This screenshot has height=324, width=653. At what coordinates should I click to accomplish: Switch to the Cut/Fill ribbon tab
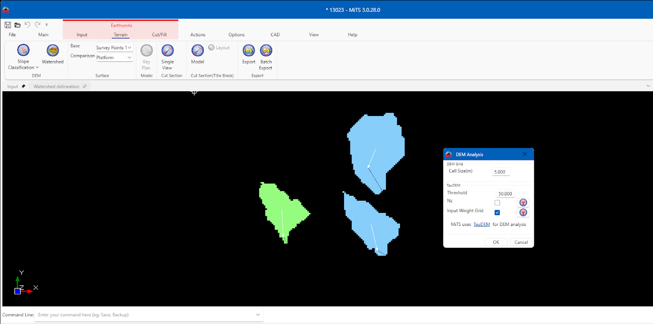click(159, 35)
